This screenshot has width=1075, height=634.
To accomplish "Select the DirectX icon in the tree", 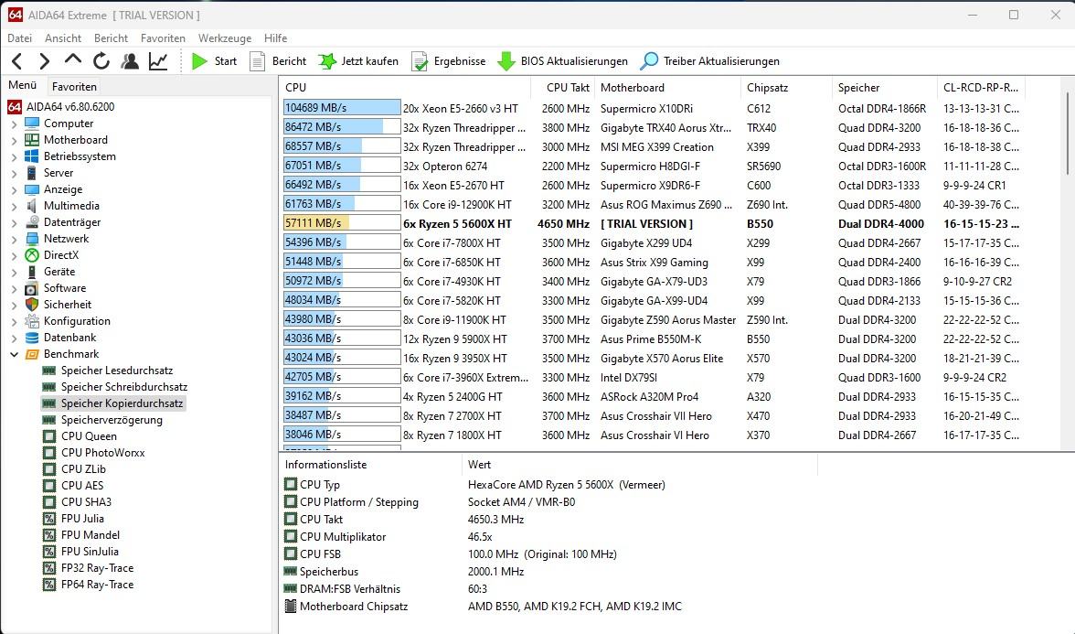I will pyautogui.click(x=32, y=255).
